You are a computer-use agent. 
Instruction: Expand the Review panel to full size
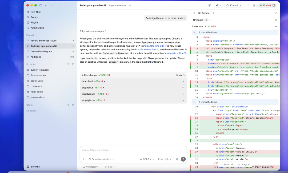276,13
